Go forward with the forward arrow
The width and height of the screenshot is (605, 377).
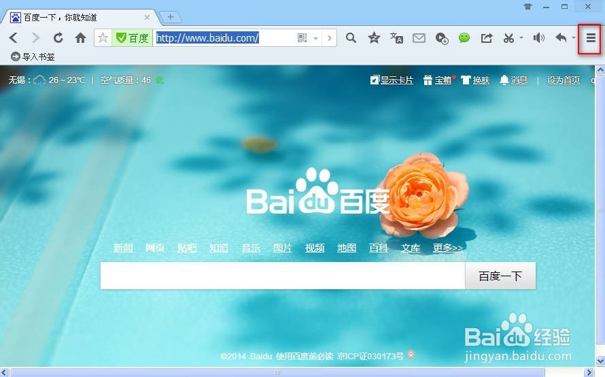point(35,37)
